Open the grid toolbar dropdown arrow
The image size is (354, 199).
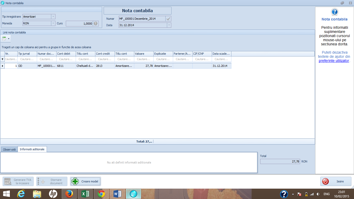[9, 39]
